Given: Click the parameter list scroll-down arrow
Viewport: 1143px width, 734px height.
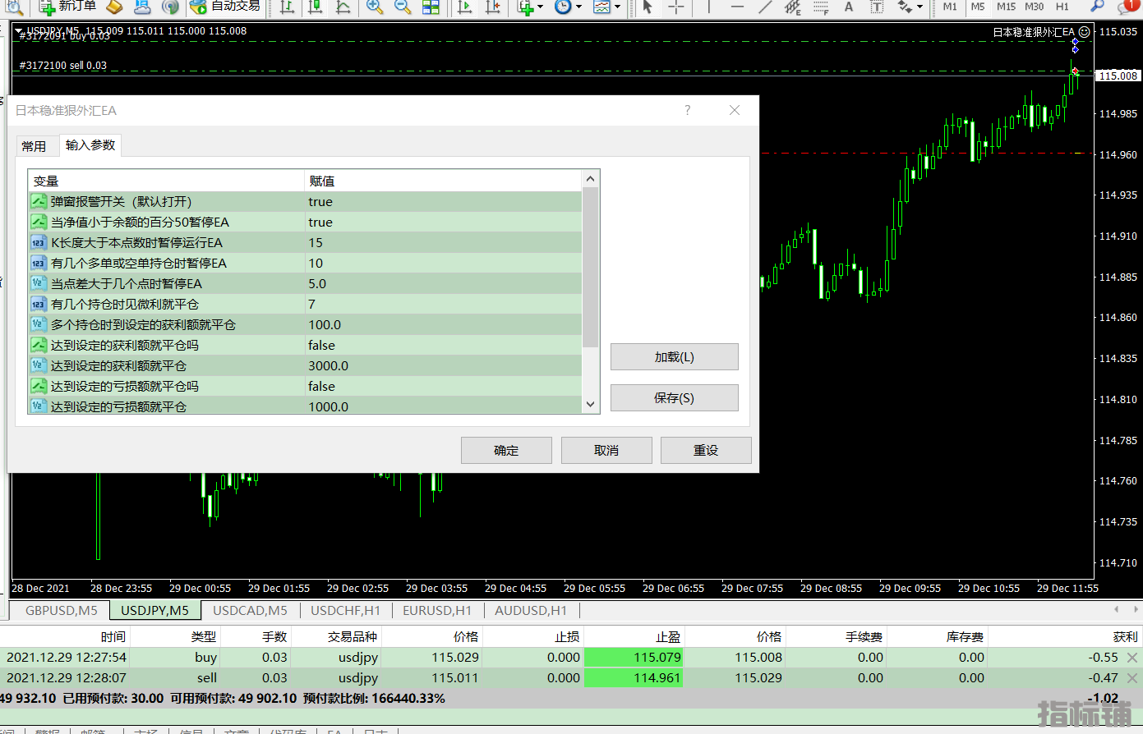Looking at the screenshot, I should [590, 404].
